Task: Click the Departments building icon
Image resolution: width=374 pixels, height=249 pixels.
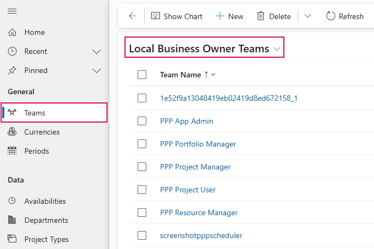Action: click(12, 220)
